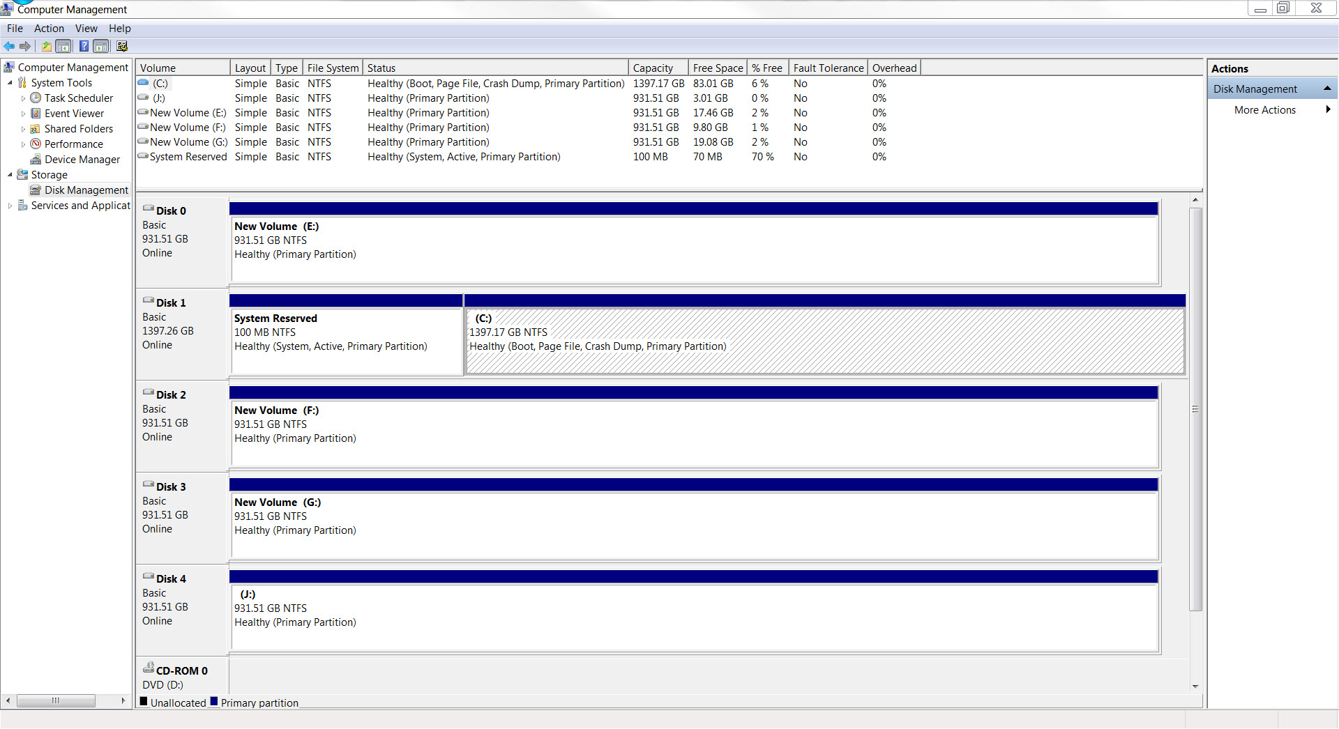Expand the Performance node
This screenshot has width=1339, height=729.
tap(23, 144)
